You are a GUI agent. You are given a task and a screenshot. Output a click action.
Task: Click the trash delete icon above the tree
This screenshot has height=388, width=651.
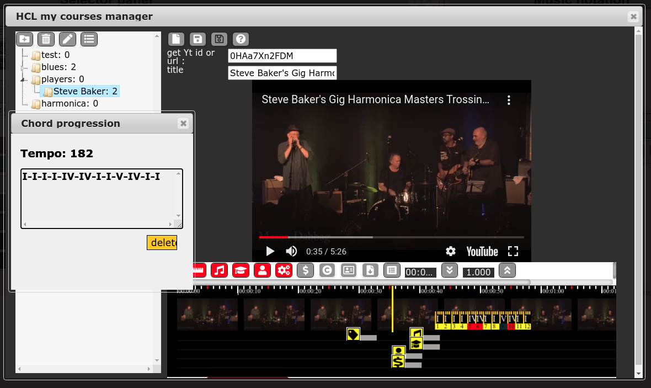(x=46, y=39)
